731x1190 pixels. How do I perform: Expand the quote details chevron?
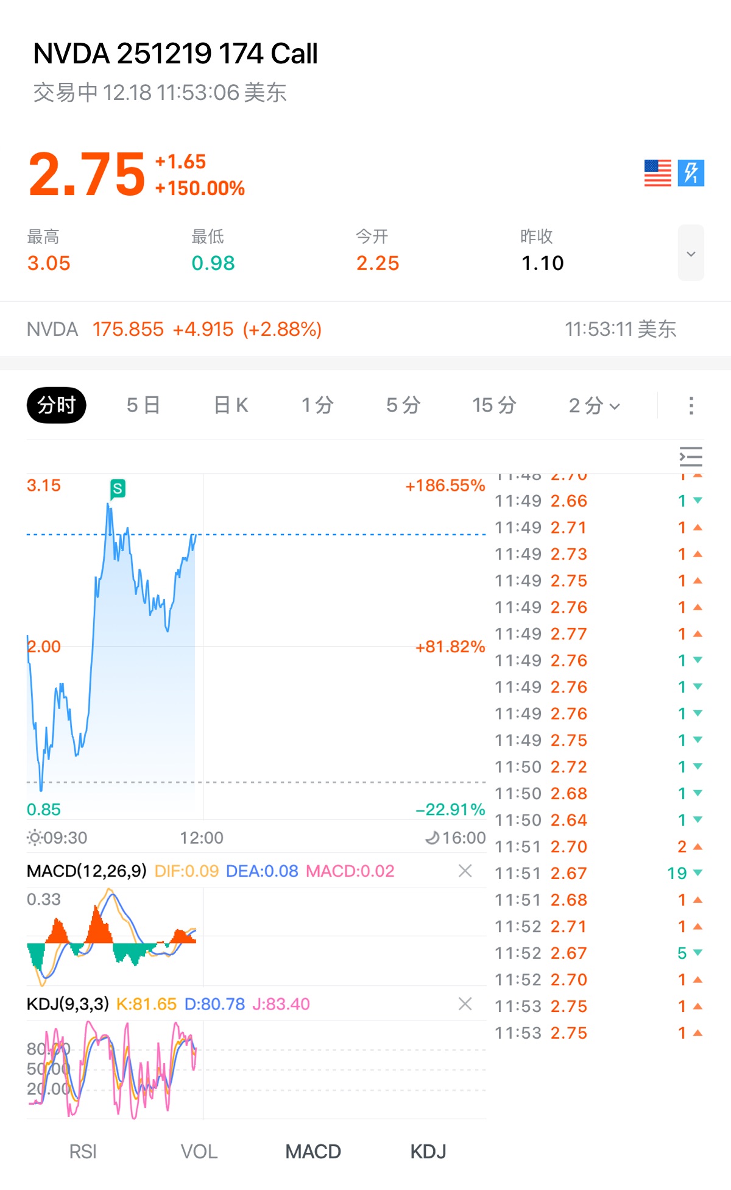click(x=691, y=254)
